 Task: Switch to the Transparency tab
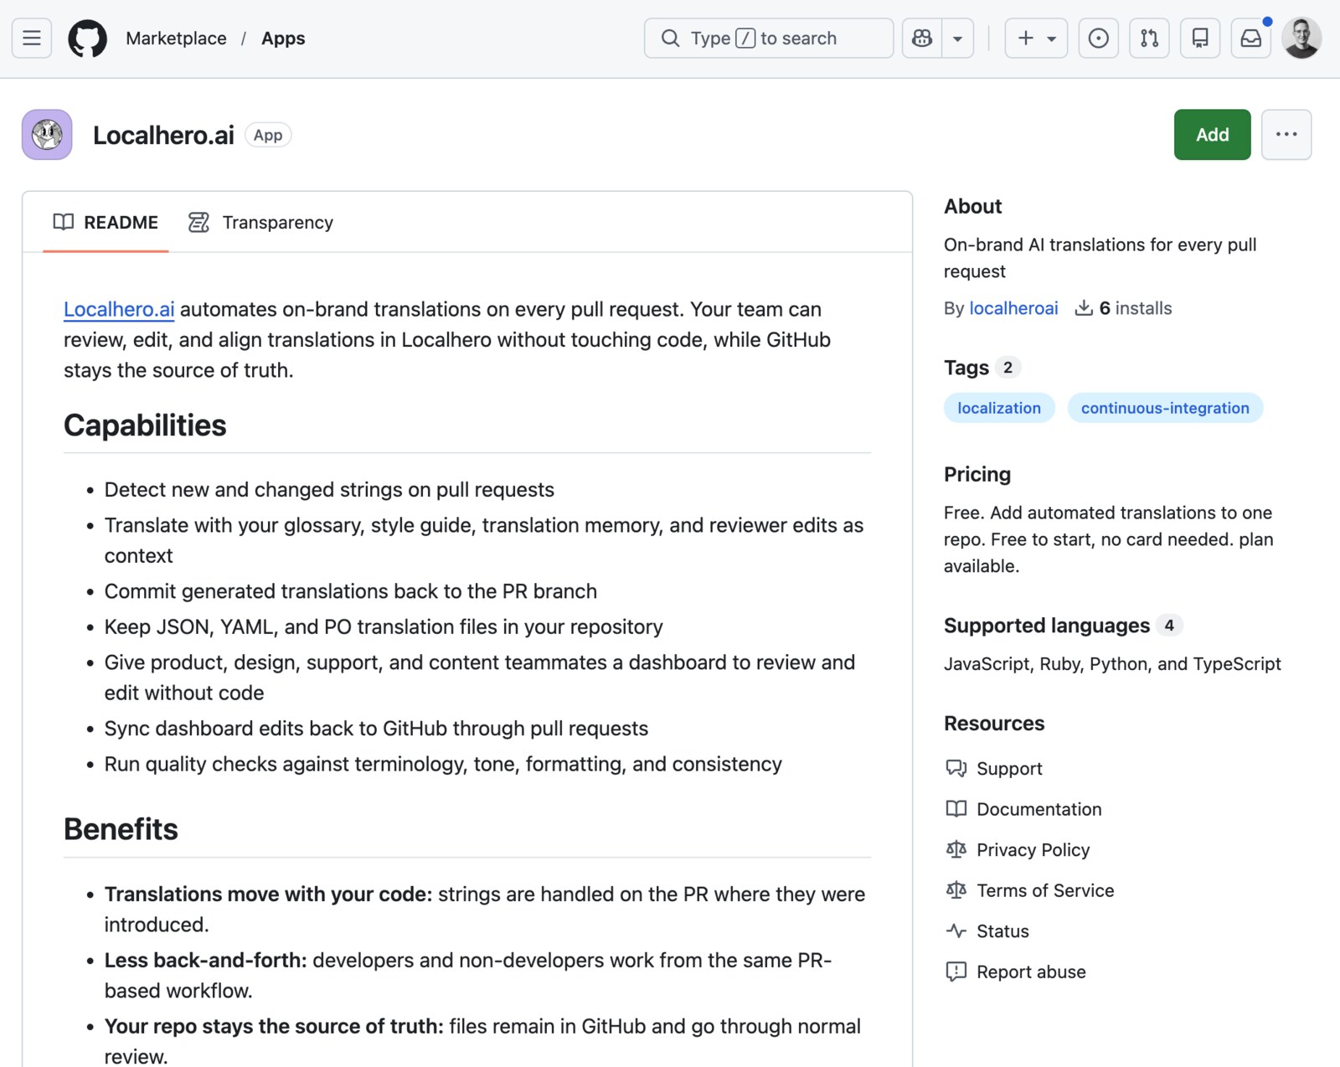260,222
